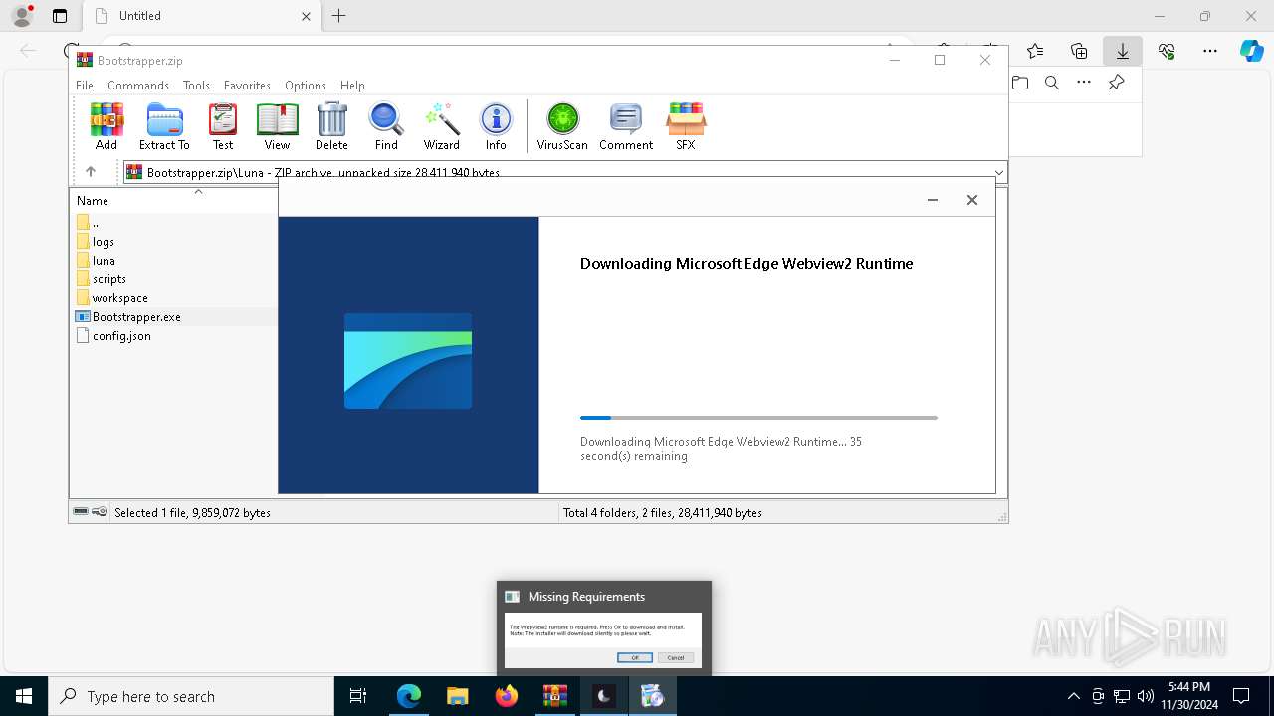Open the Find tool in WinRAR

[386, 126]
